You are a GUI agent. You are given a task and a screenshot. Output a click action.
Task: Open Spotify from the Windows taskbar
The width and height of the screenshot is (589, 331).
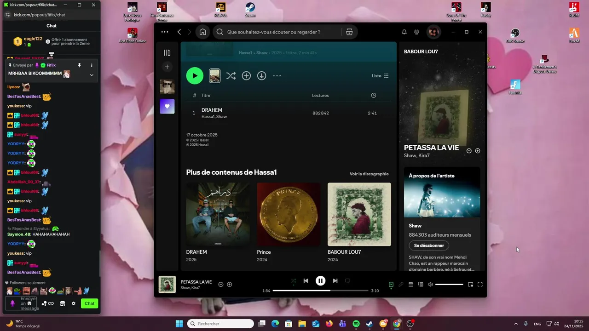[x=356, y=324]
